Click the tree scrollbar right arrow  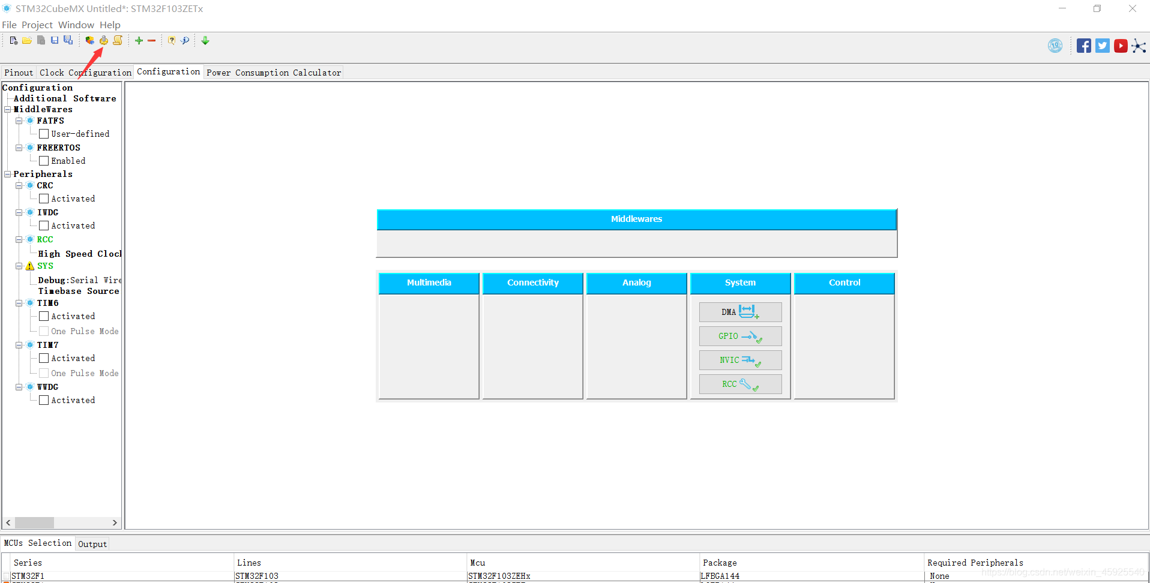115,522
